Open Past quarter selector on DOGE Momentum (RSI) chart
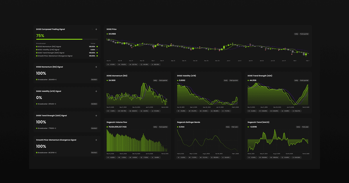The width and height of the screenshot is (349, 183). click(163, 80)
